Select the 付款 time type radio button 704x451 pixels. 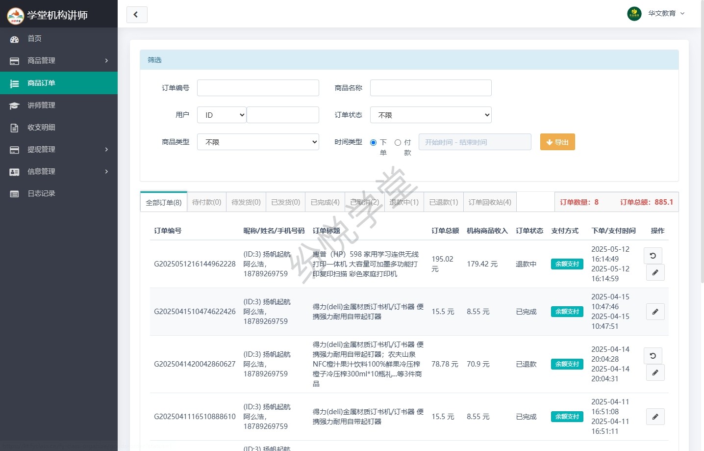coord(398,142)
